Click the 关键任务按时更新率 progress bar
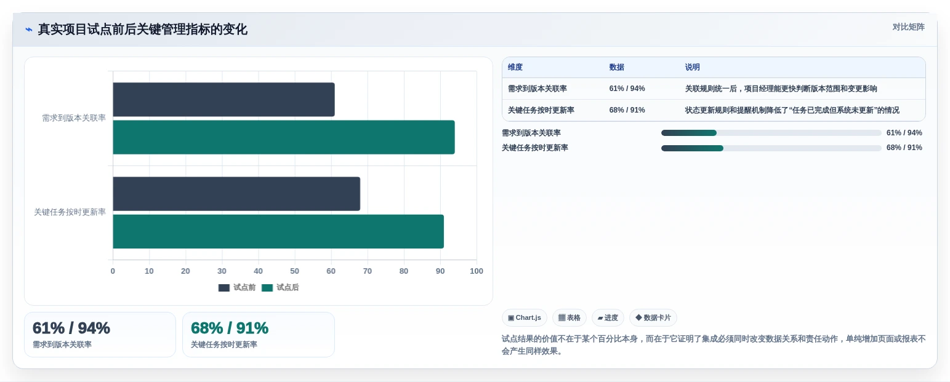The height and width of the screenshot is (382, 950). pyautogui.click(x=771, y=148)
